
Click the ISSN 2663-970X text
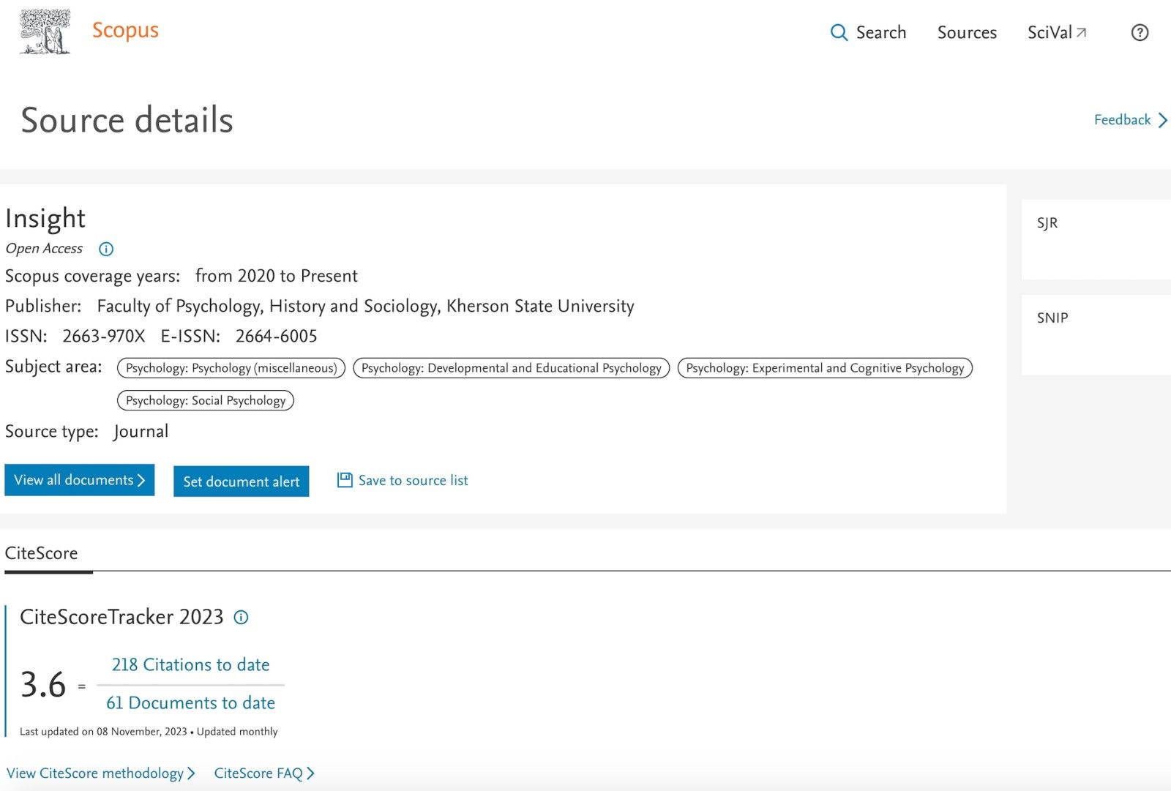[x=104, y=336]
